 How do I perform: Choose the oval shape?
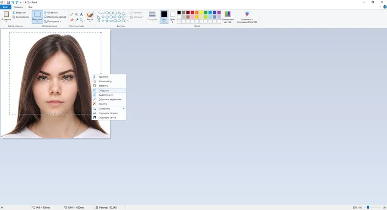[x=107, y=13]
